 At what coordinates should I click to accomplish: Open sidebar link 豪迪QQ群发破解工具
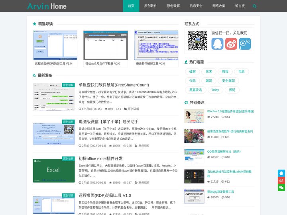pos(220,192)
